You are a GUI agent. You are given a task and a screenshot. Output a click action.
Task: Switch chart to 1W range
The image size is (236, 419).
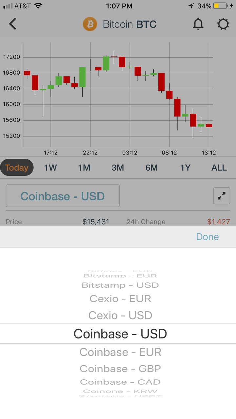coord(50,168)
